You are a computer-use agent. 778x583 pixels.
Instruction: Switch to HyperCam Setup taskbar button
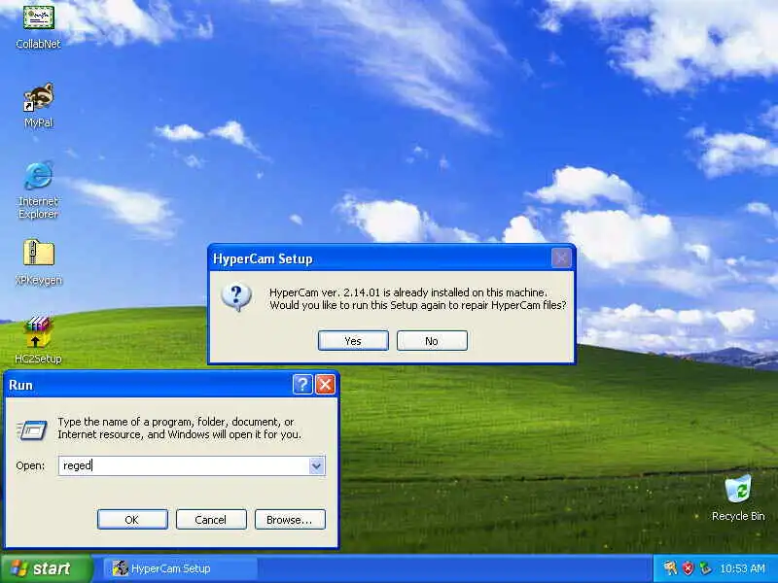click(x=181, y=568)
